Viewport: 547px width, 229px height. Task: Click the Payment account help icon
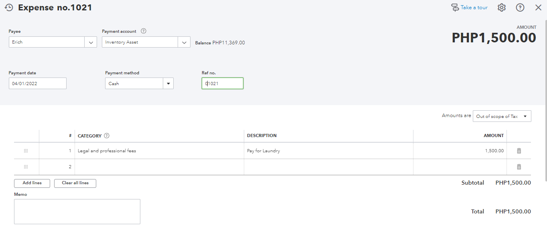[144, 31]
